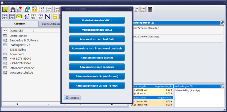The width and height of the screenshot is (227, 112).
Task: Click the Ansprechpartner header edit icon
Action: click(222, 23)
